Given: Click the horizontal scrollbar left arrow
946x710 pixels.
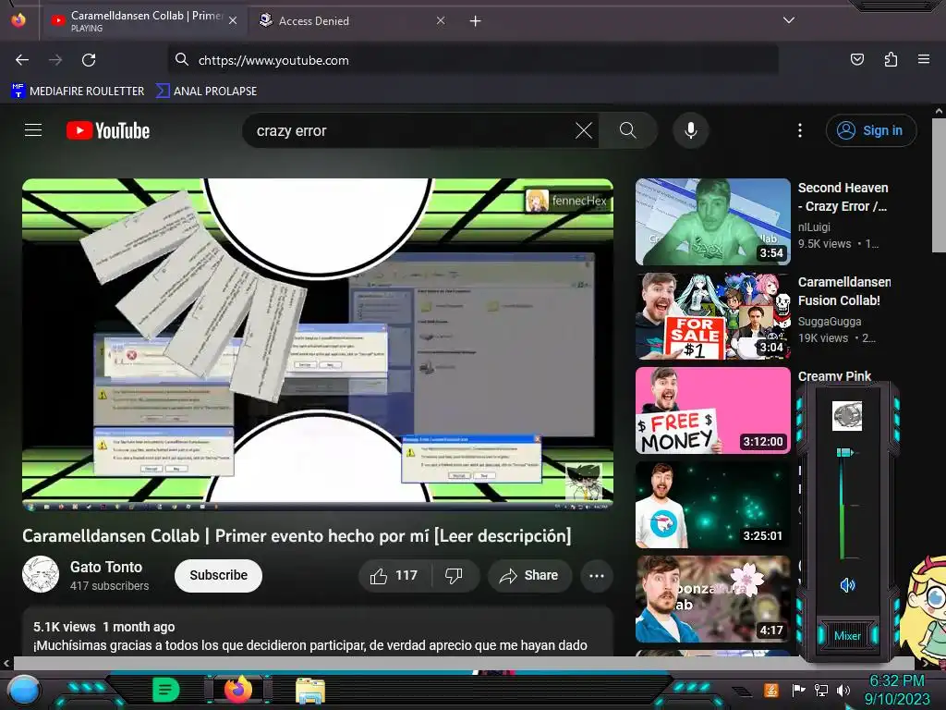Looking at the screenshot, I should tap(6, 663).
